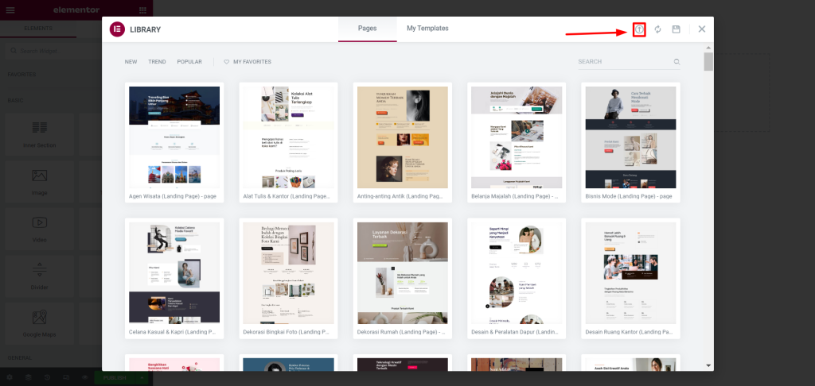Switch to the Pages tab
Viewport: 815px width, 386px height.
coord(368,29)
